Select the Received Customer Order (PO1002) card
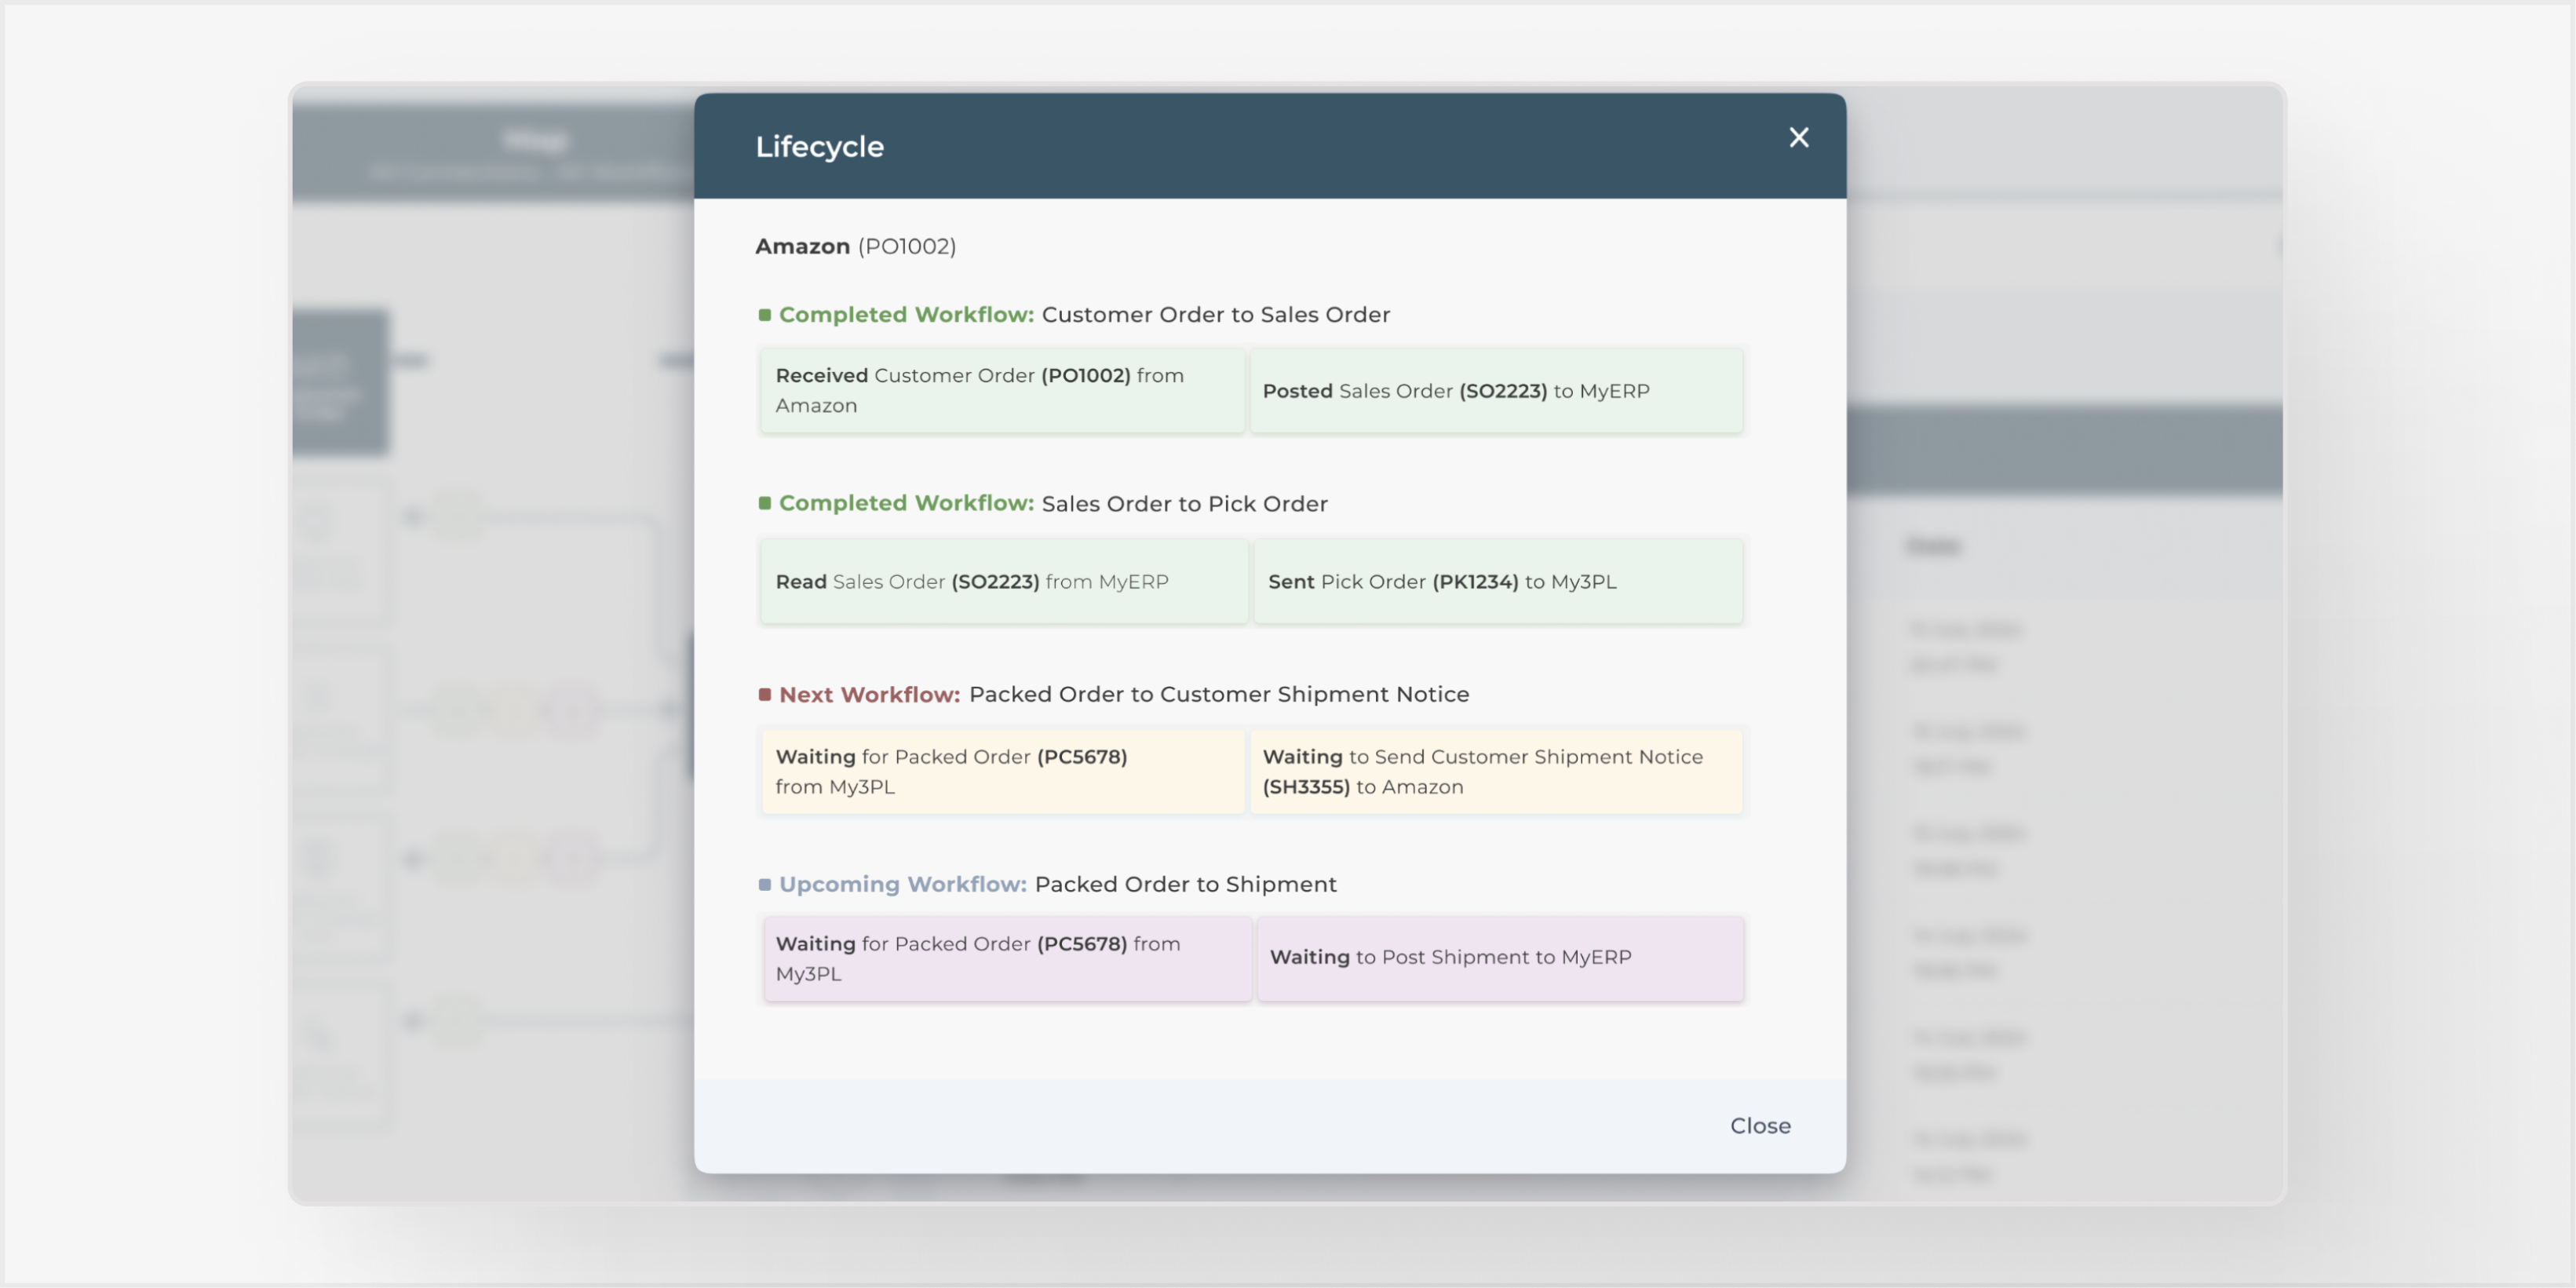 click(1002, 390)
